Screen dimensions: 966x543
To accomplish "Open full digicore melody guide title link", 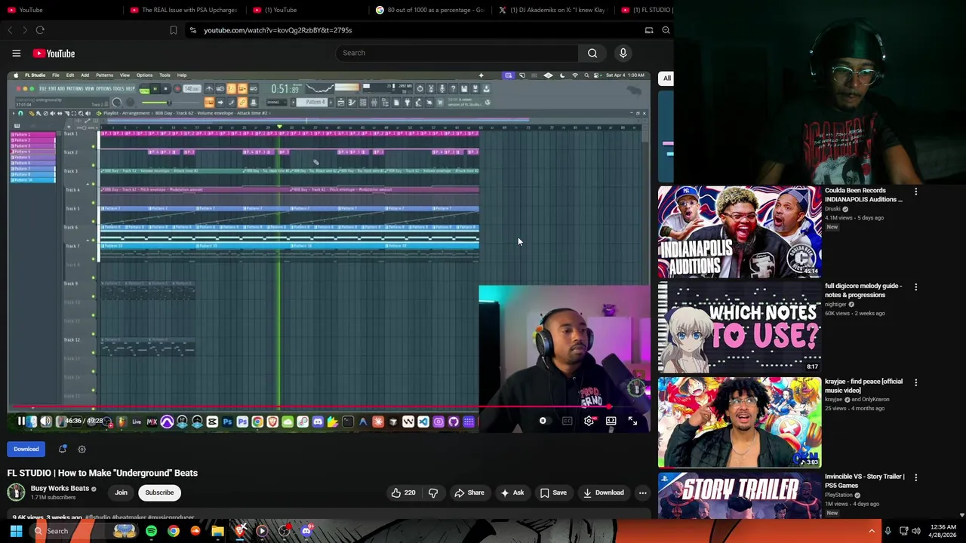I will coord(863,290).
